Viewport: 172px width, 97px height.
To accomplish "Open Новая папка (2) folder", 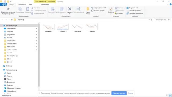I will 11,56.
